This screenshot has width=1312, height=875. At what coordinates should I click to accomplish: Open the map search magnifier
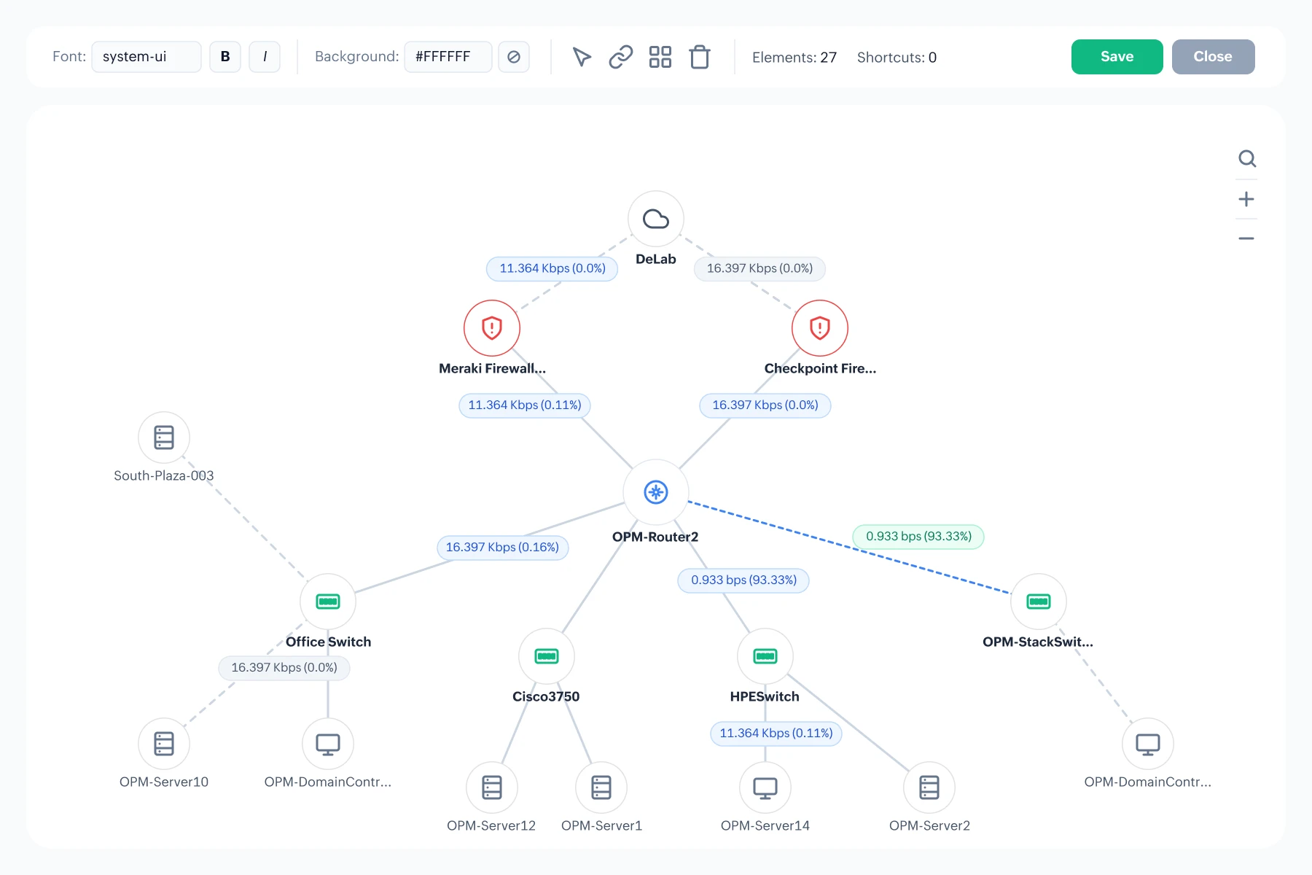[1247, 159]
